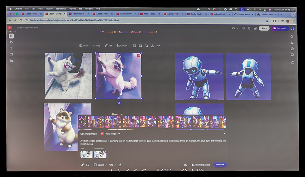
Task: Open the comments icon in right sidebar
Action: pyautogui.click(x=292, y=55)
